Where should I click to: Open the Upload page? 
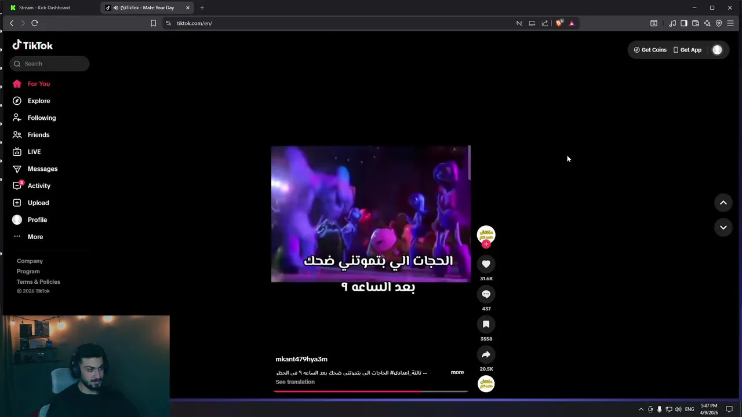(x=31, y=203)
